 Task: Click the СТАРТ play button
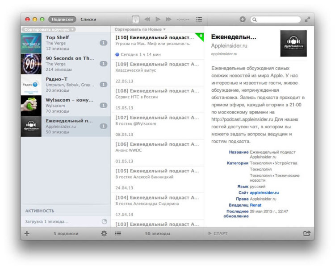[x=218, y=234]
